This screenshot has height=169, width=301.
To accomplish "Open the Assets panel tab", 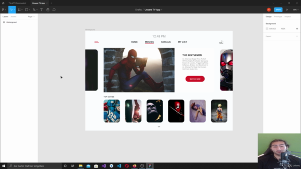I will pos(14,17).
